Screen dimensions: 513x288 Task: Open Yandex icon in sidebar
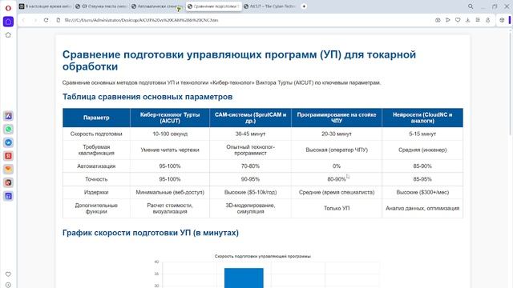8,156
